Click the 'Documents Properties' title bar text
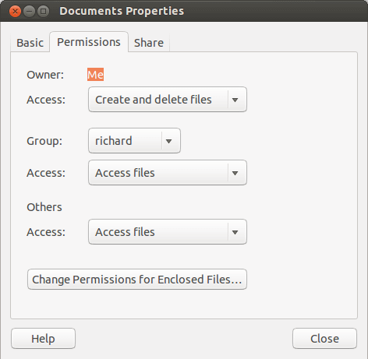368x359 pixels. click(122, 11)
